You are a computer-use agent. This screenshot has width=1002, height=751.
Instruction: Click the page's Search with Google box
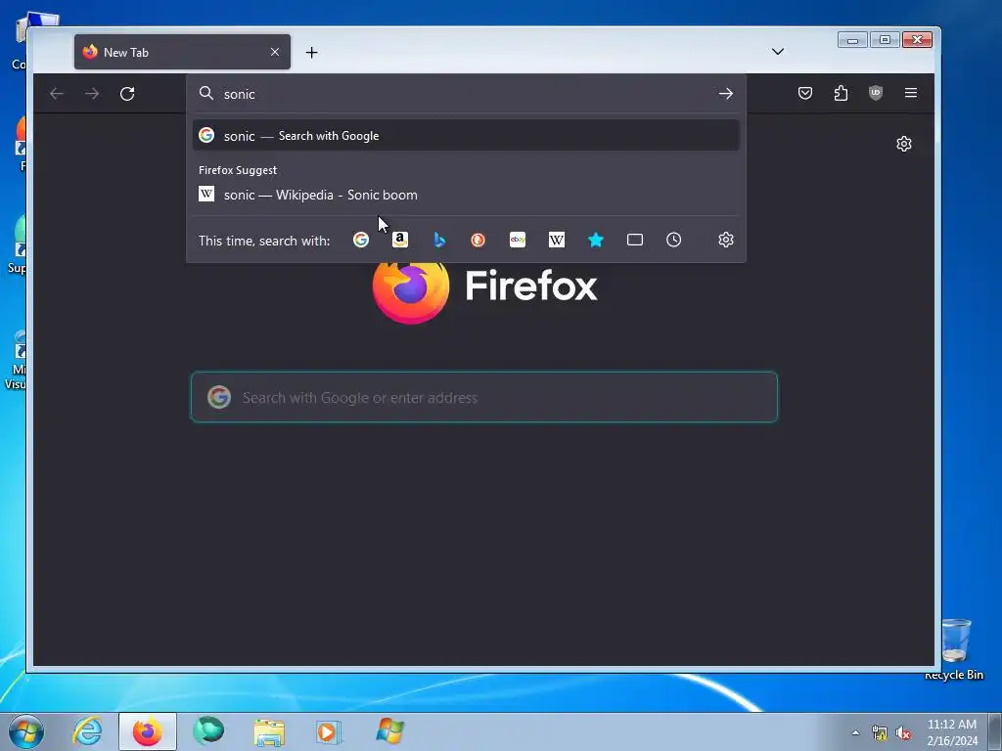click(484, 397)
